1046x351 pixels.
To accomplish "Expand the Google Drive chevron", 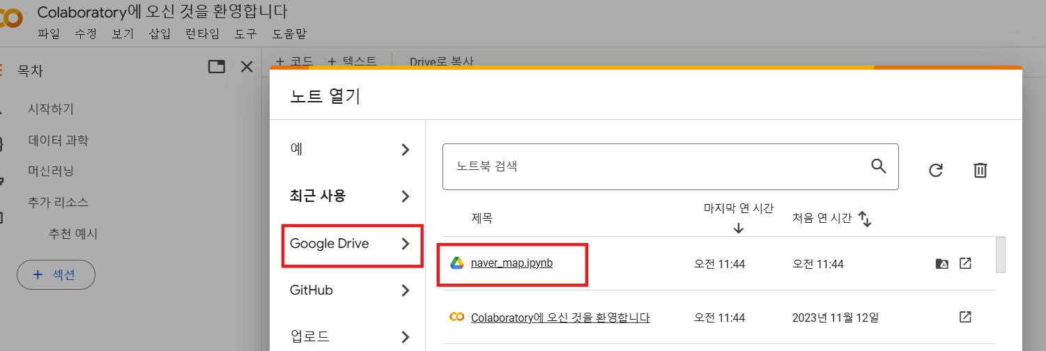I will [406, 244].
